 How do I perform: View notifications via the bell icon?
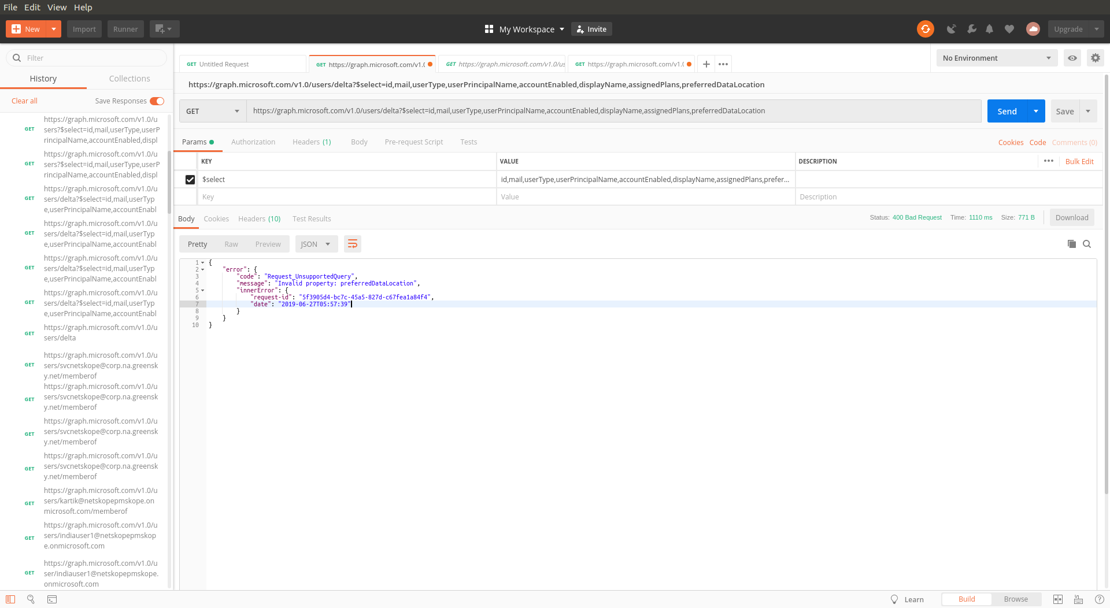990,29
